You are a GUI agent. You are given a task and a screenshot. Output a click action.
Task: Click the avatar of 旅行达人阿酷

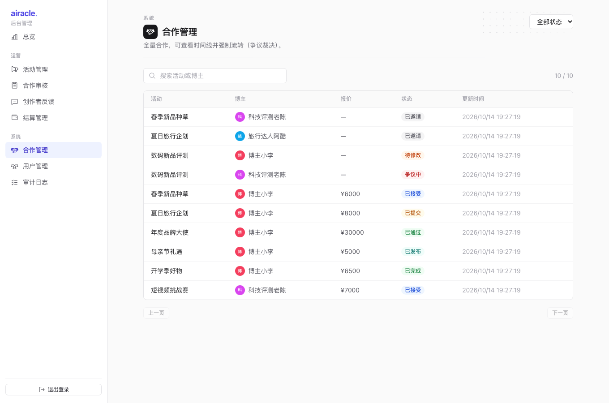240,136
